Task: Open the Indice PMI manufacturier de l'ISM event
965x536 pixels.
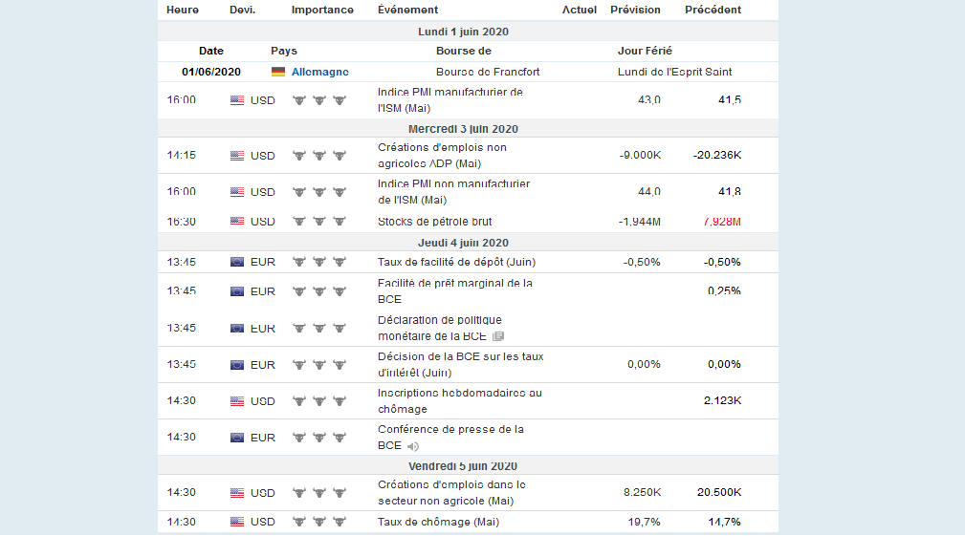Action: [450, 99]
